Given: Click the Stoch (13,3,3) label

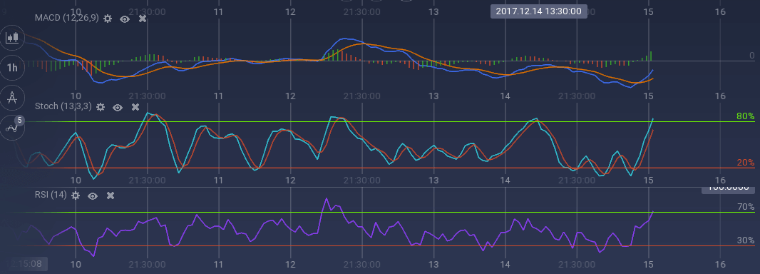Looking at the screenshot, I should point(63,106).
